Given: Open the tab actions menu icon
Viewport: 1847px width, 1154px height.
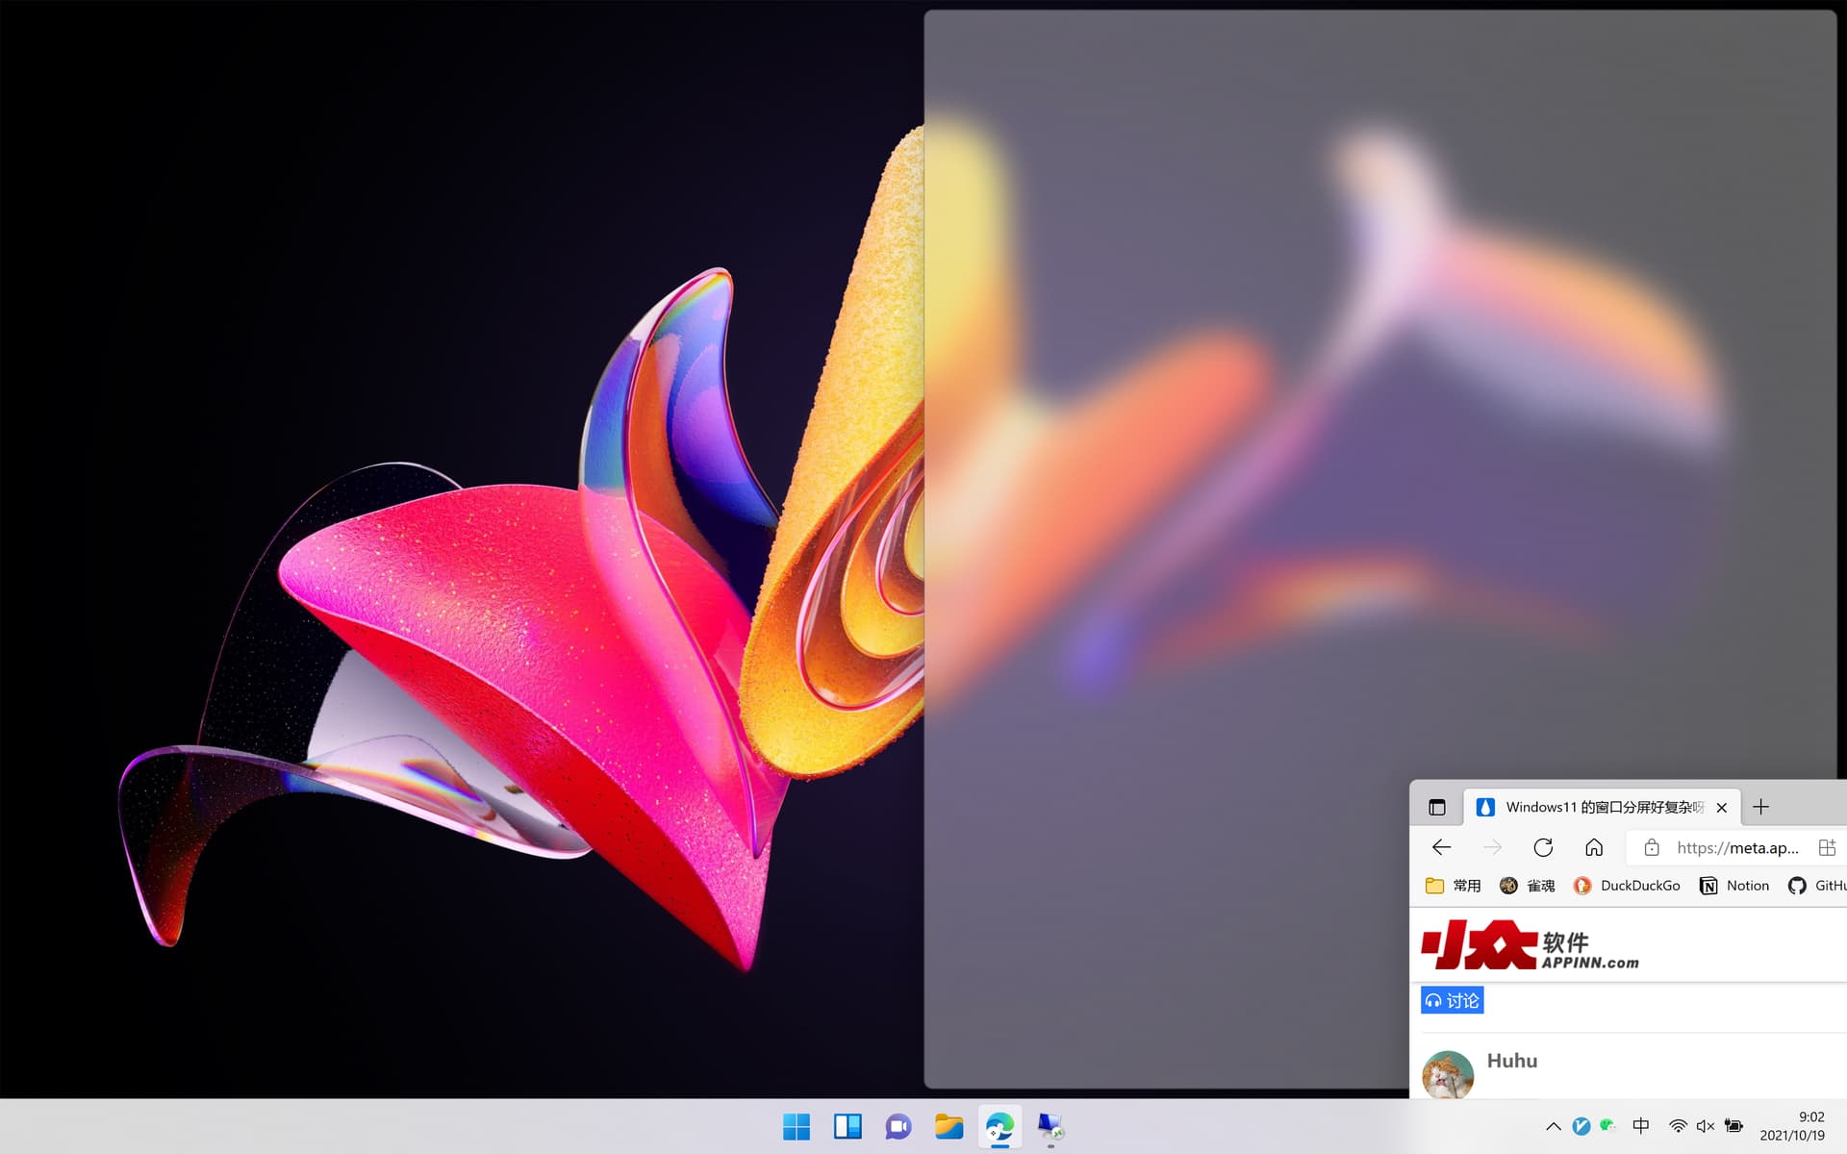Looking at the screenshot, I should tap(1437, 808).
